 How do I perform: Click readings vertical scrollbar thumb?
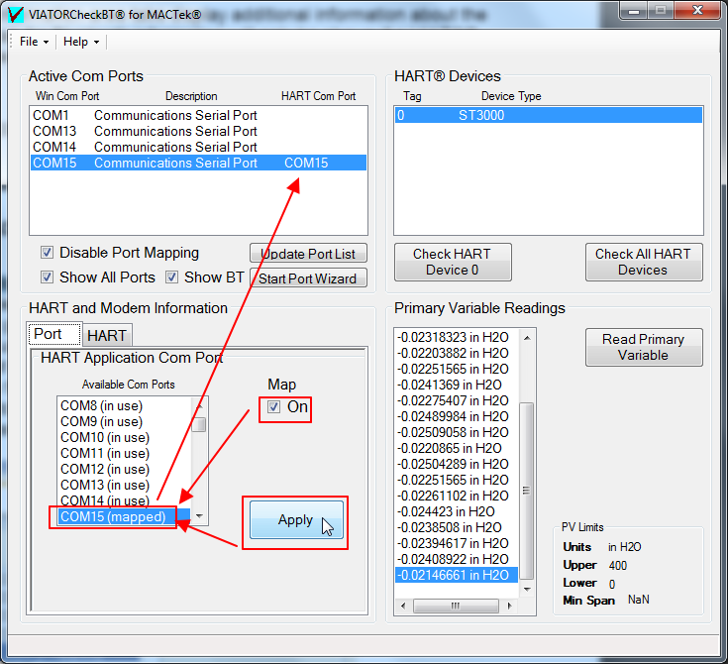527,491
